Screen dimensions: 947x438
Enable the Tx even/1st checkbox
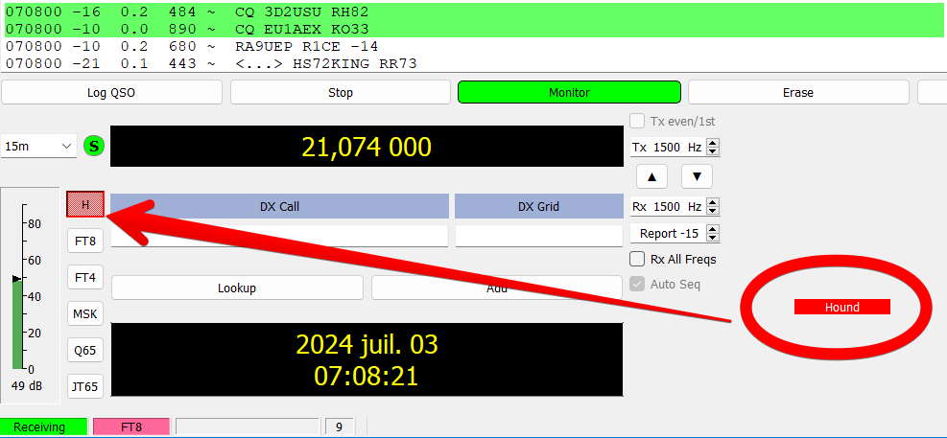(x=637, y=122)
